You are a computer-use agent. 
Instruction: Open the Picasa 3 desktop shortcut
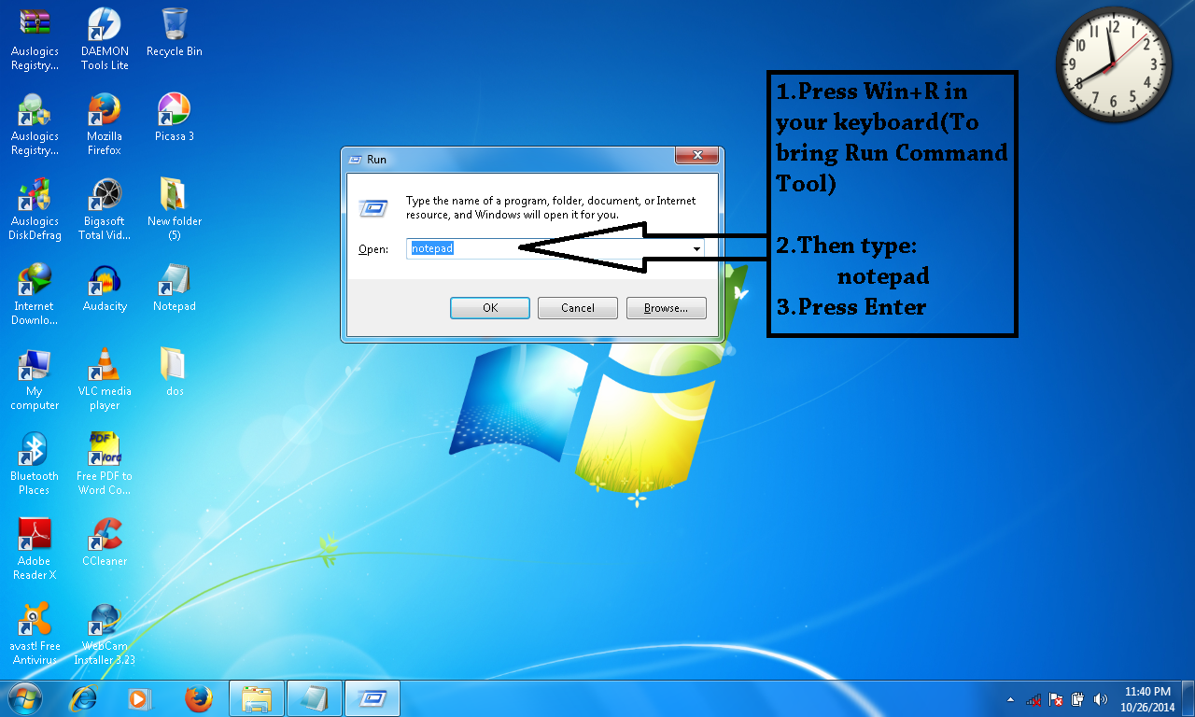pos(175,118)
